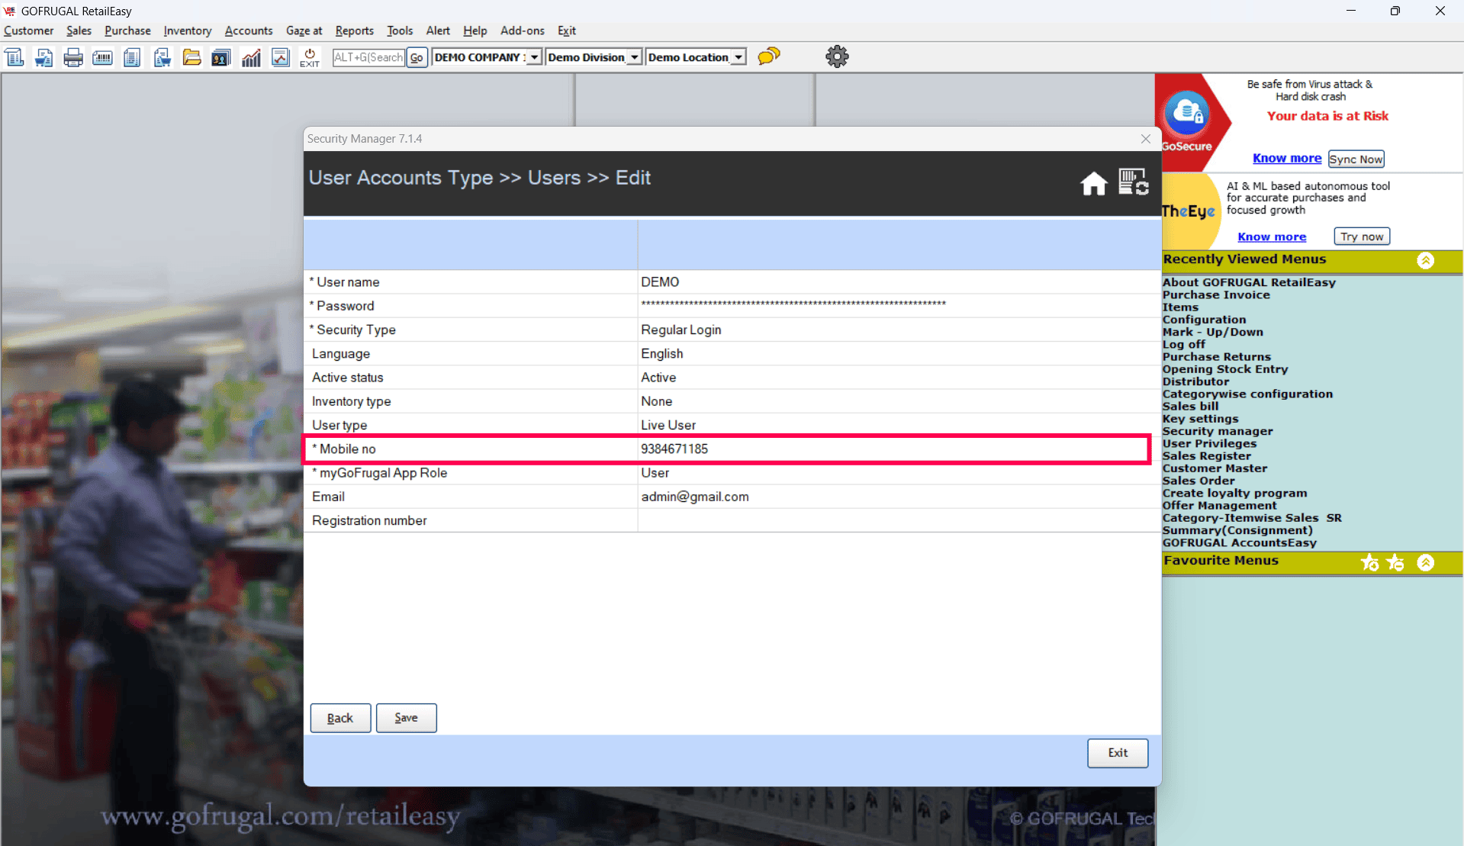Click the toolbar icon showing people in a dark frame
This screenshot has height=846, width=1464.
[x=221, y=57]
